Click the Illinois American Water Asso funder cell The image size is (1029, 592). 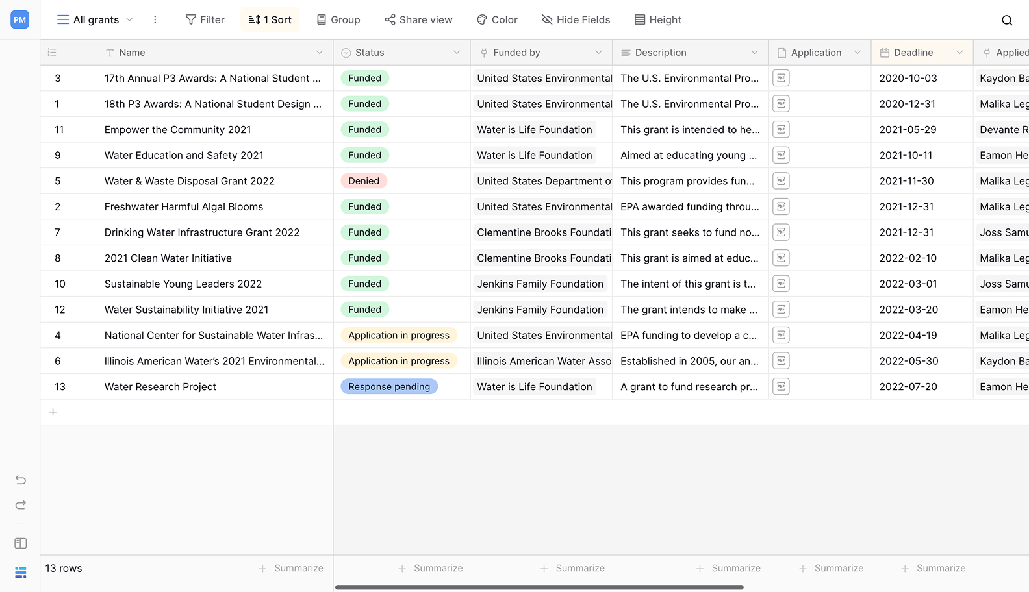[541, 361]
